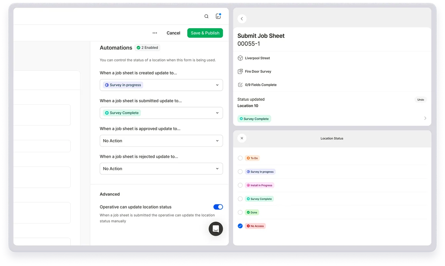The image size is (445, 266).
Task: Go back using the Submit Job Sheet back arrow
Action: 242,19
